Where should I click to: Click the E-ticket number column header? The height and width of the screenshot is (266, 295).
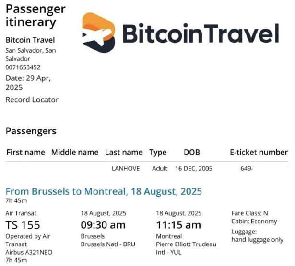point(259,152)
